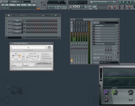Click the Clap channel volume knob
Screen dimensions: 135x106
(x=11, y=24)
